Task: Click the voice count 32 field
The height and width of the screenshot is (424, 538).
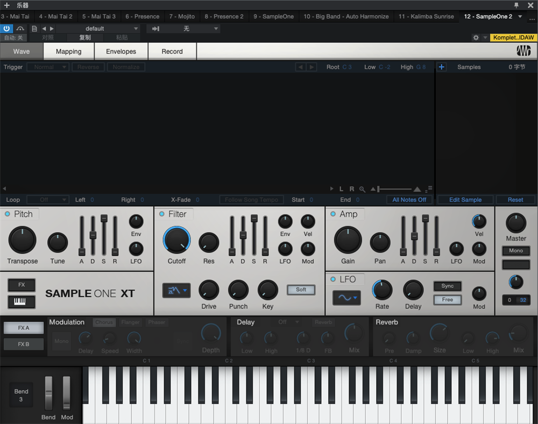Action: [523, 300]
